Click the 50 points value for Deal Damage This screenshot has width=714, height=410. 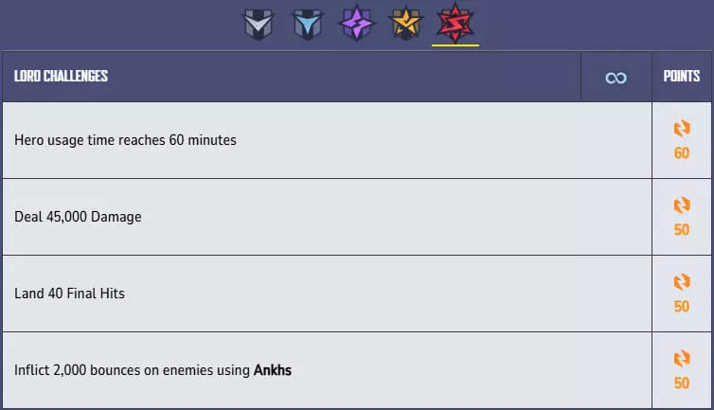682,230
